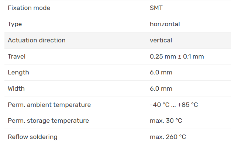Viewport: 231px width, 150px height.
Task: Click the '-40 °C' lower ambient limit
Action: (x=159, y=105)
